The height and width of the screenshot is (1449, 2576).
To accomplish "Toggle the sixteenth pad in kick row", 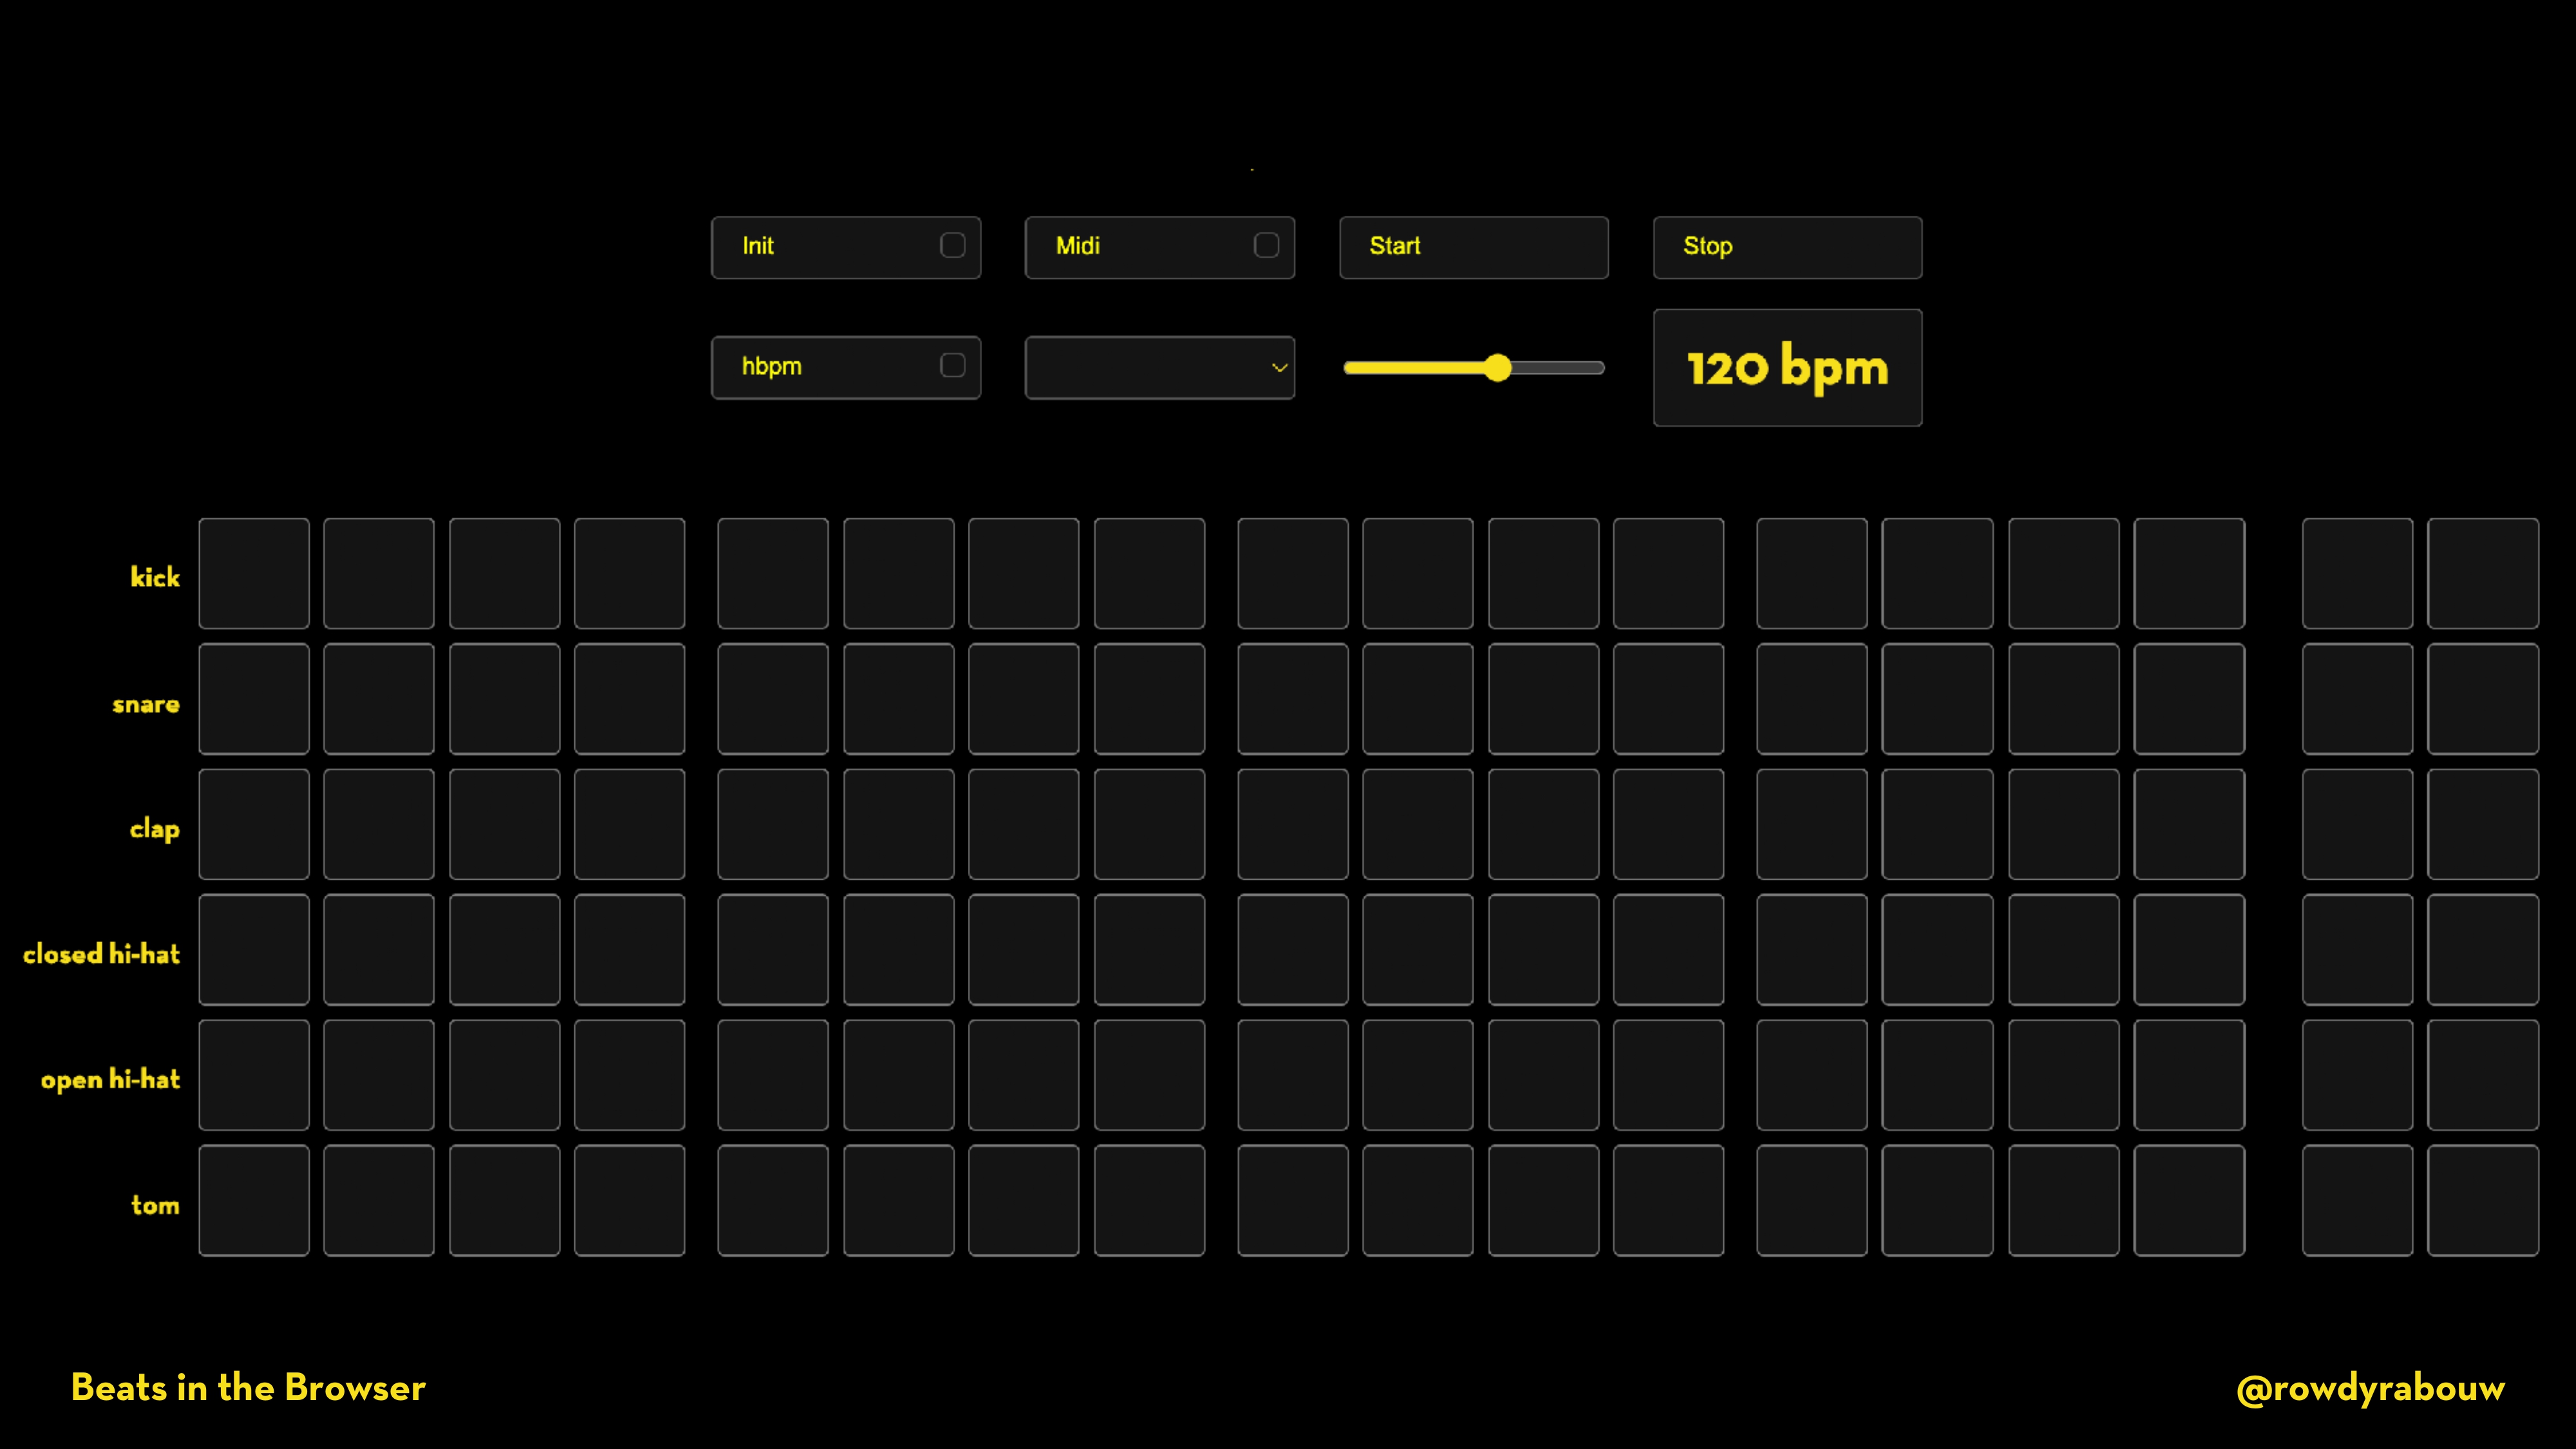I will [x=2189, y=573].
